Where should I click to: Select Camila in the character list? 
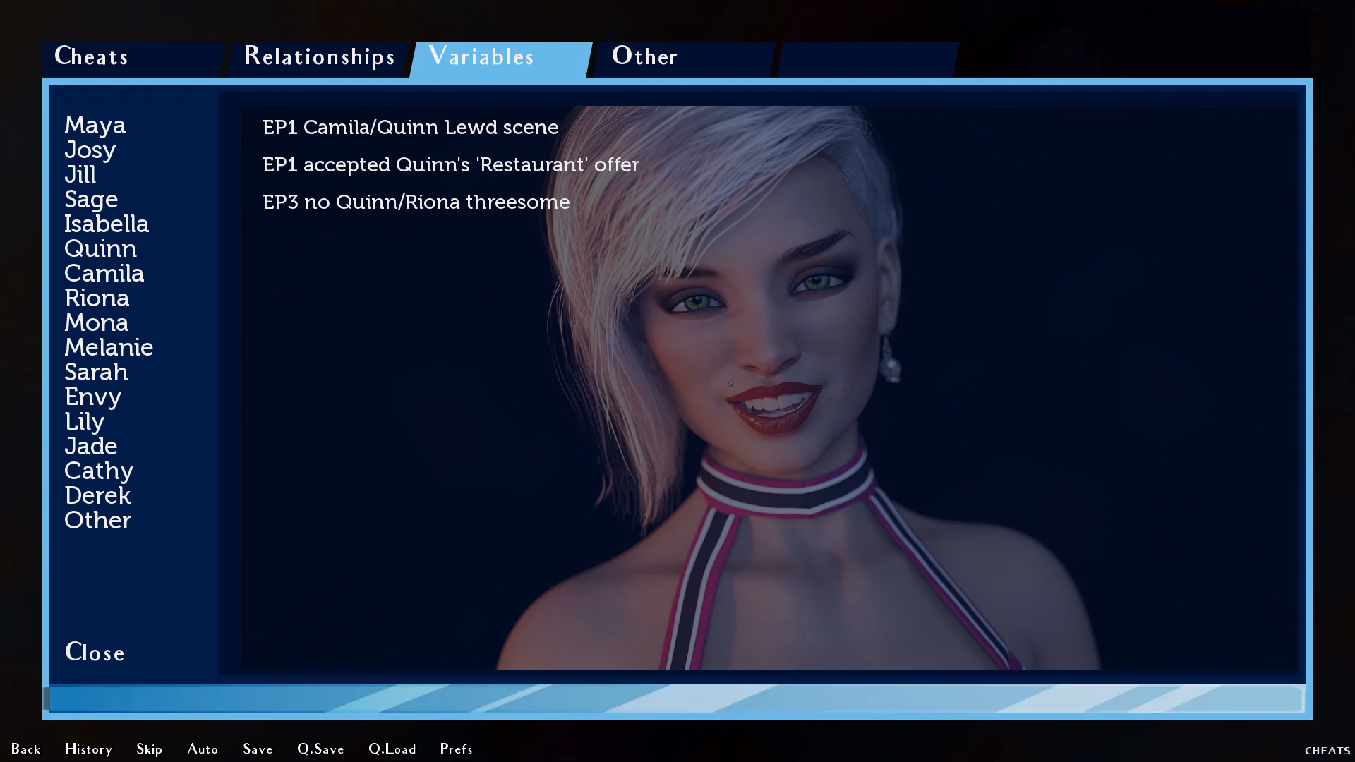pyautogui.click(x=104, y=273)
